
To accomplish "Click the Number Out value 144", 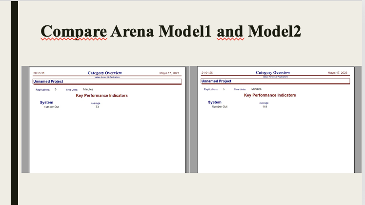I will (264, 106).
